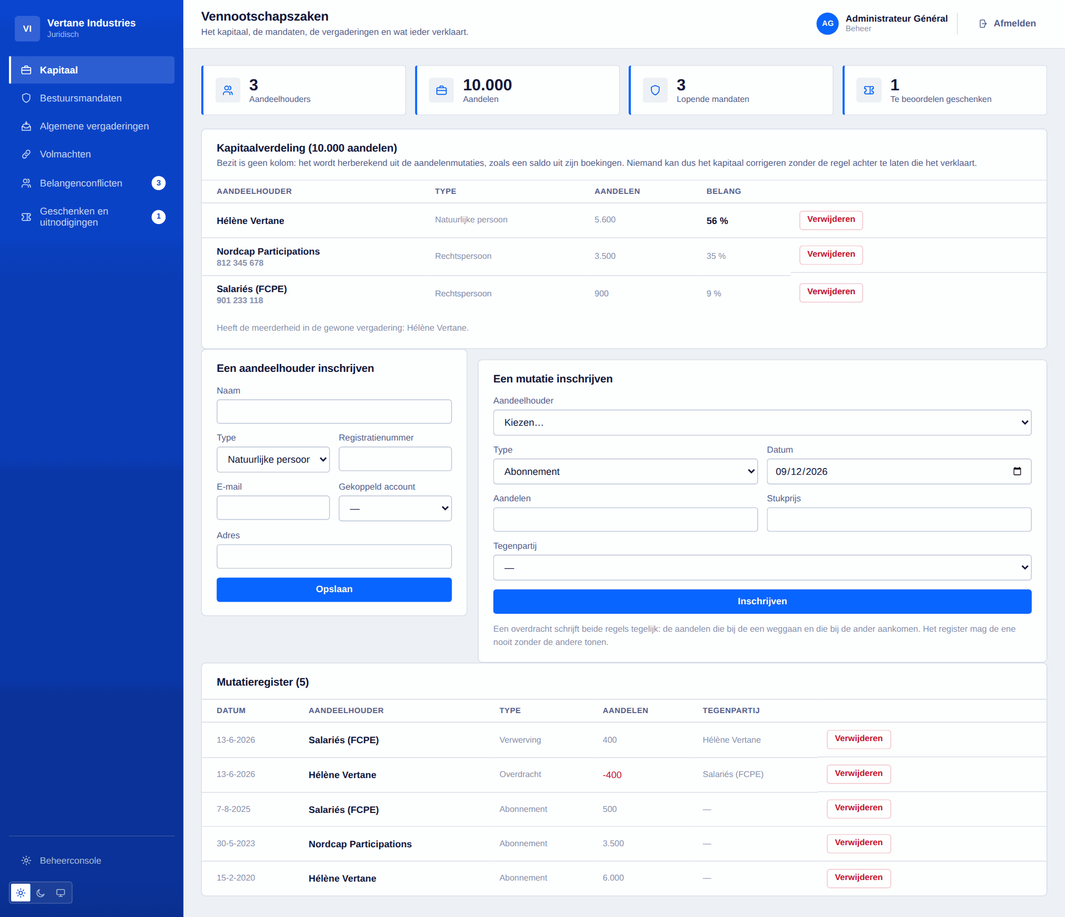The height and width of the screenshot is (917, 1065).
Task: Click the Datum field 09/12/2026
Action: coord(899,471)
